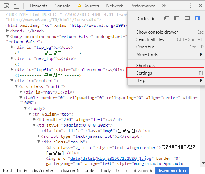The height and width of the screenshot is (174, 205).
Task: Dock DevTools to the right
Action: point(198,18)
